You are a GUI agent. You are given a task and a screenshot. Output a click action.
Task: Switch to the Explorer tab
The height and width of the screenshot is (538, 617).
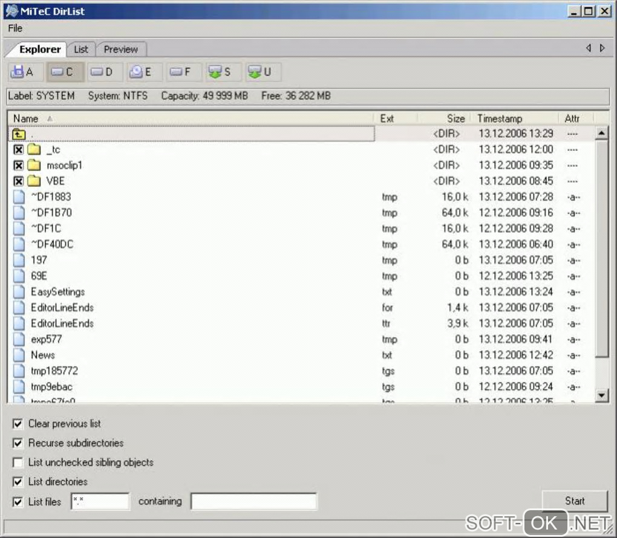pos(40,49)
